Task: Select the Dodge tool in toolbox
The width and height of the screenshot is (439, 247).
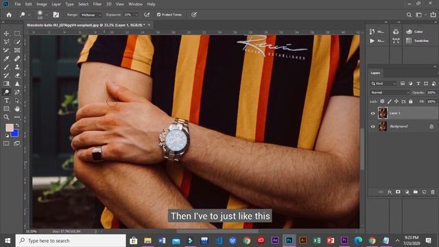Action: click(x=6, y=92)
